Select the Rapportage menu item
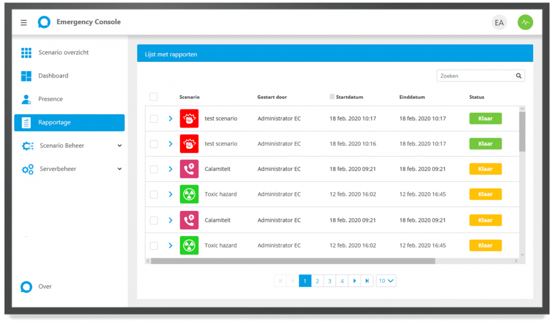This screenshot has width=554, height=324. click(69, 123)
